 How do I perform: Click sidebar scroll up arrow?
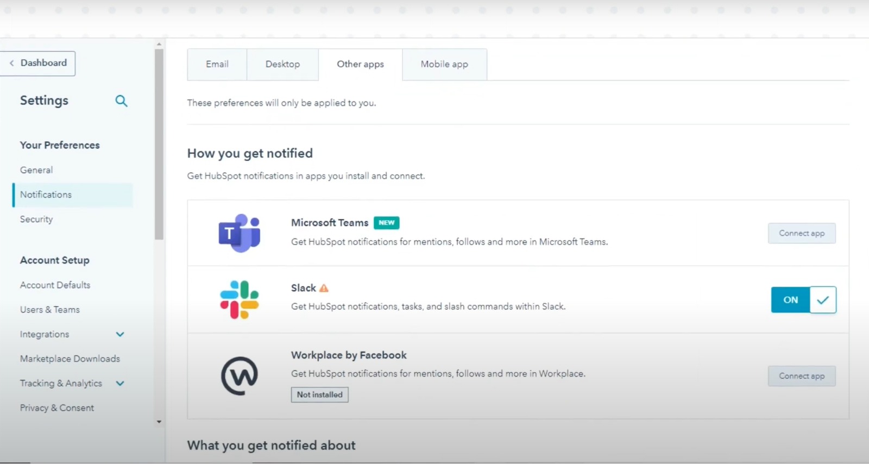tap(159, 44)
